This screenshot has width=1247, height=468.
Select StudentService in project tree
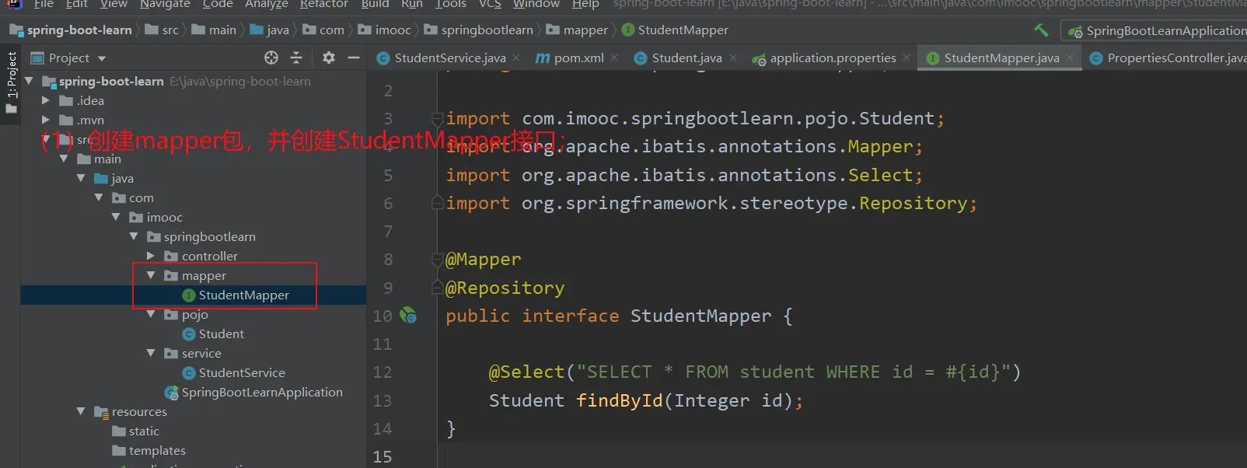click(x=241, y=372)
